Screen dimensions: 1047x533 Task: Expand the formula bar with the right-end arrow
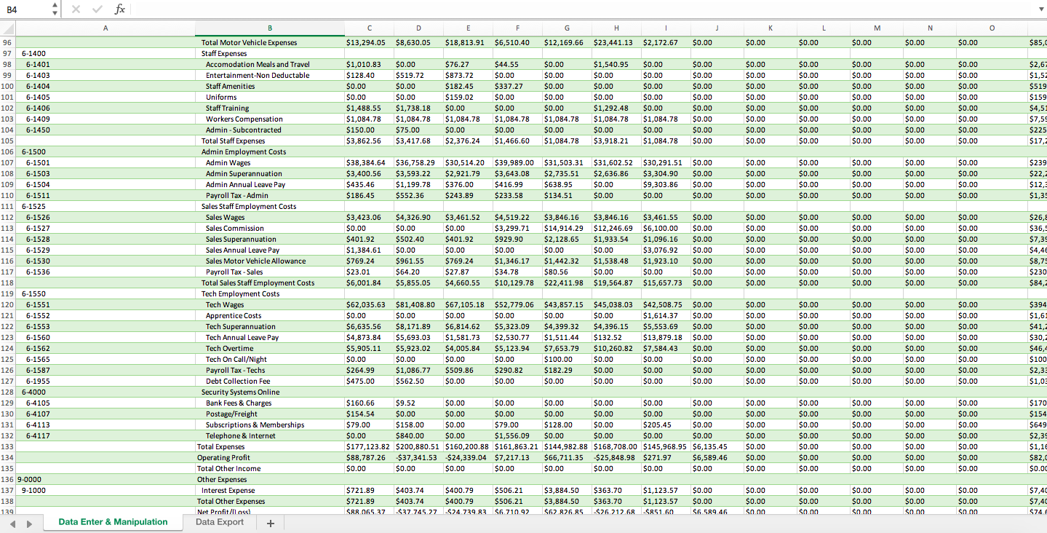pyautogui.click(x=1040, y=9)
